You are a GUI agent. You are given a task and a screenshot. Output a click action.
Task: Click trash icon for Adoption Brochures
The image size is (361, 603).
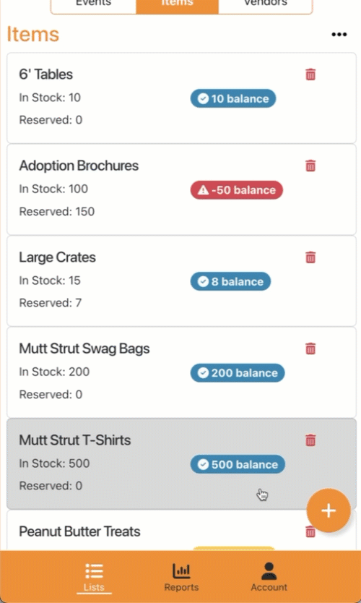pos(310,166)
